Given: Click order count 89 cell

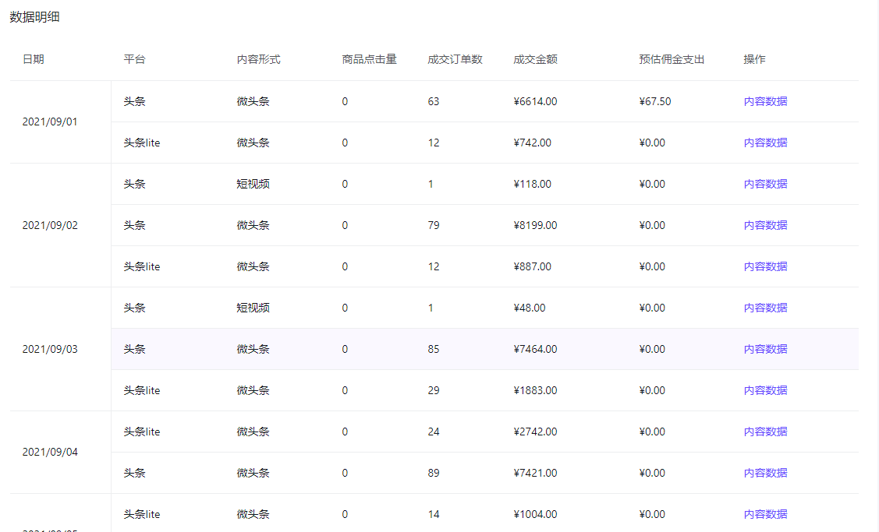Looking at the screenshot, I should pos(434,474).
